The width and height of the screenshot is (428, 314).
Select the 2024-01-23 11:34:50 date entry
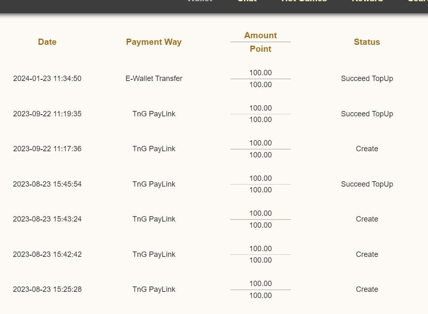[47, 78]
